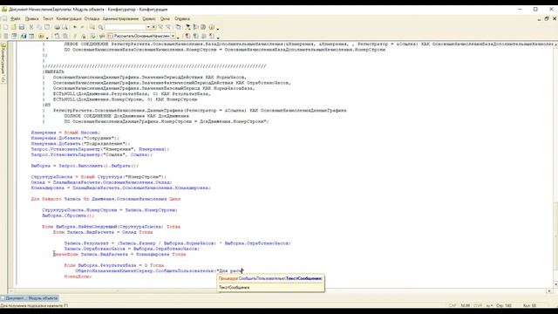
Task: Open the Конфигурация menu
Action: (x=69, y=19)
